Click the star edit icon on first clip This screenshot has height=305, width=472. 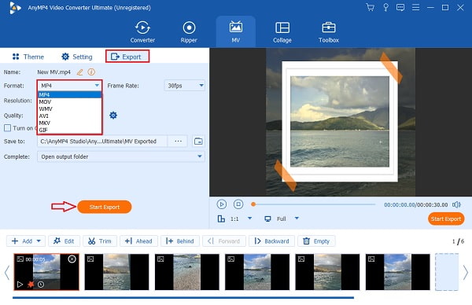(x=31, y=285)
